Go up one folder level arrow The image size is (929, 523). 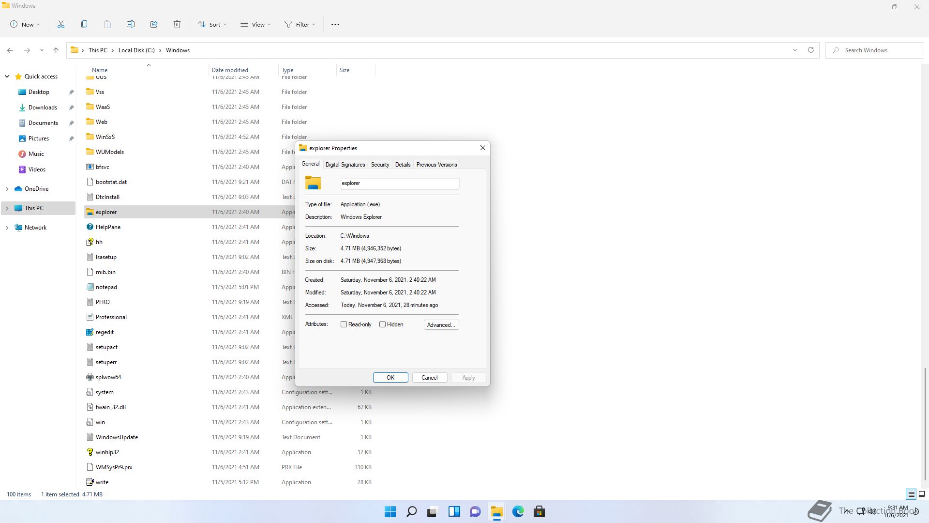56,50
